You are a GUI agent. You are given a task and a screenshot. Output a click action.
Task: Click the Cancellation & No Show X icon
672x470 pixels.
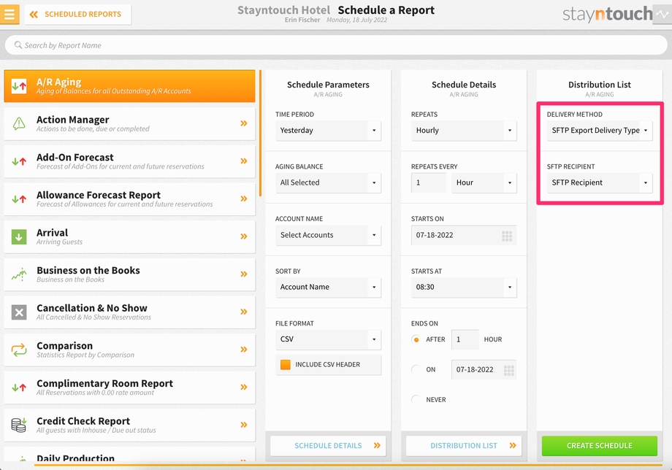point(19,312)
